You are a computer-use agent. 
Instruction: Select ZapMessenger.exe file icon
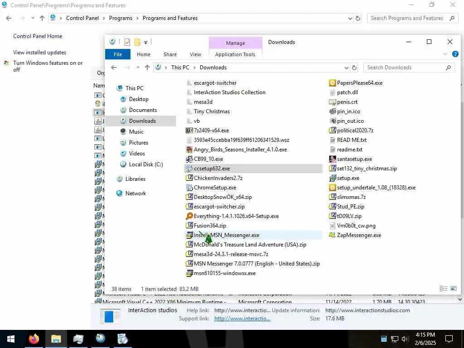(332, 235)
